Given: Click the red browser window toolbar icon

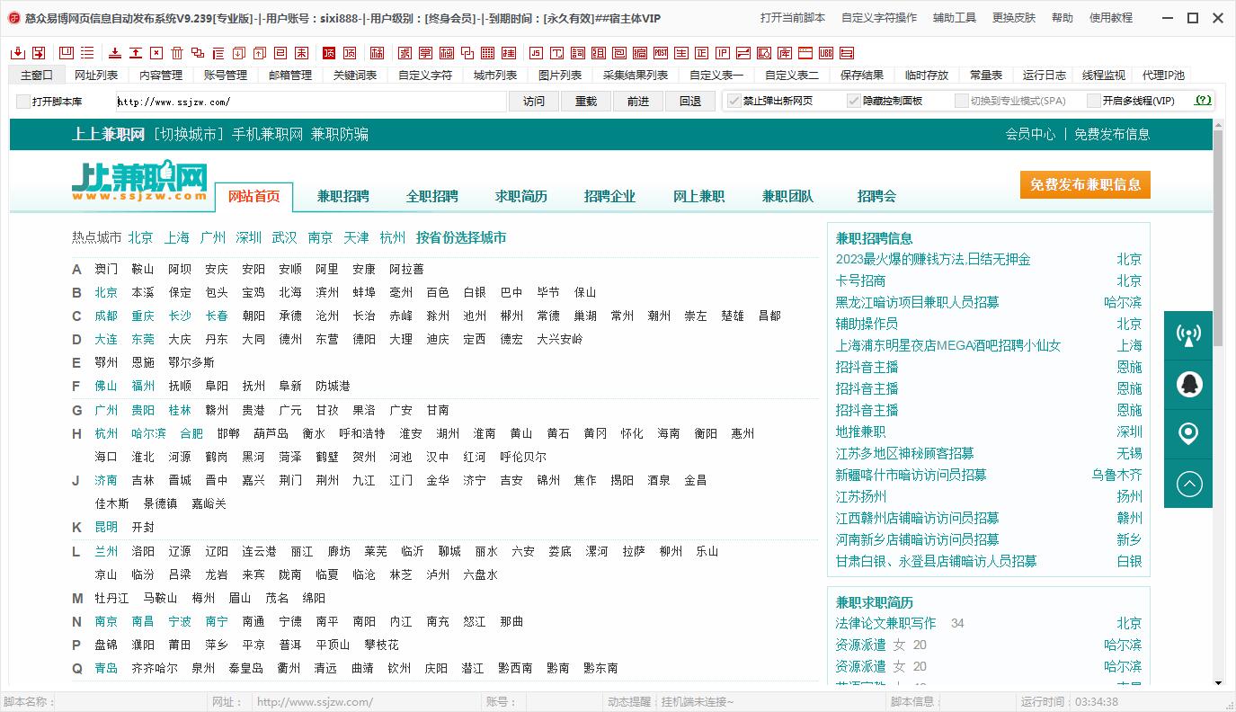Looking at the screenshot, I should pos(805,53).
